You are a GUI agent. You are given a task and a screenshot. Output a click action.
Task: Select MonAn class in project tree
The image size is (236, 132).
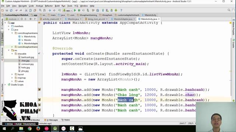click(27, 40)
